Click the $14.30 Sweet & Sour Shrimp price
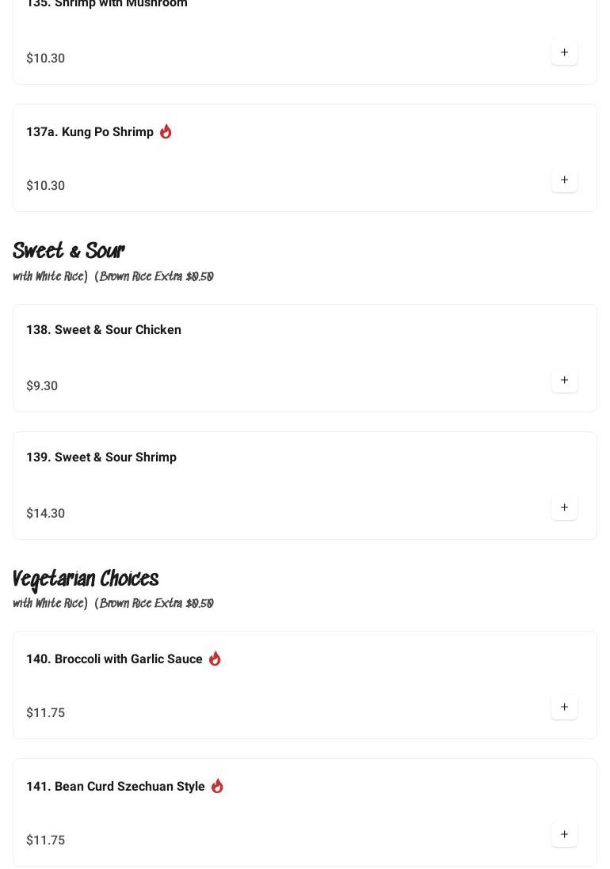Viewport: 610px width, 869px height. pos(46,514)
